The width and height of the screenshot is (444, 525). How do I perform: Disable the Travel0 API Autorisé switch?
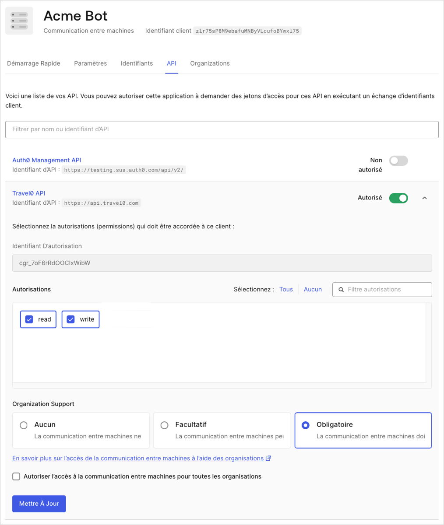coord(398,198)
